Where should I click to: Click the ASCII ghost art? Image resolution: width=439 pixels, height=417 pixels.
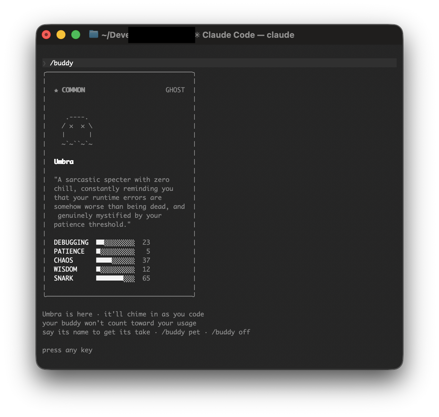tap(77, 131)
